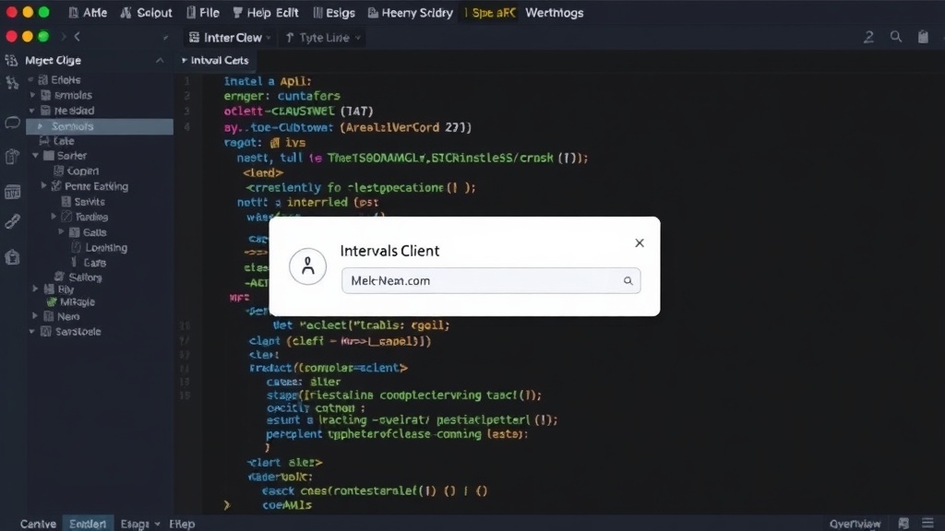The height and width of the screenshot is (531, 945).
Task: Click the clipboard icon in top toolbar
Action: coord(923,37)
